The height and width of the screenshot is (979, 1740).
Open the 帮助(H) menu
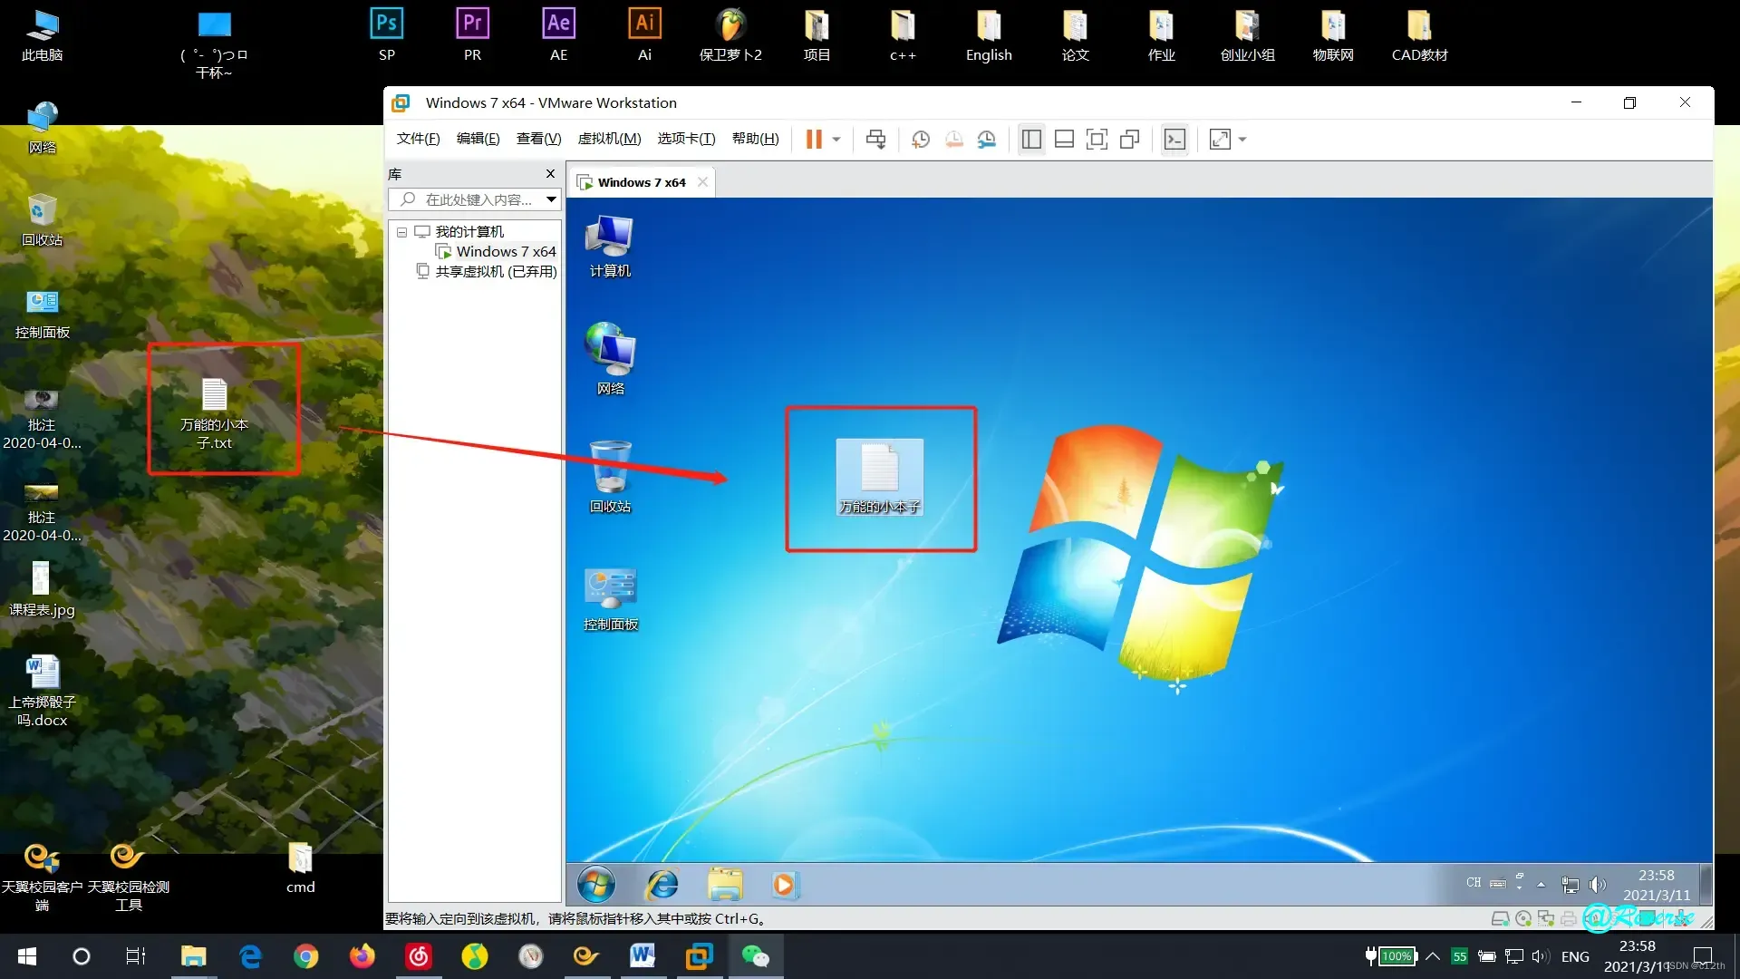pos(755,139)
